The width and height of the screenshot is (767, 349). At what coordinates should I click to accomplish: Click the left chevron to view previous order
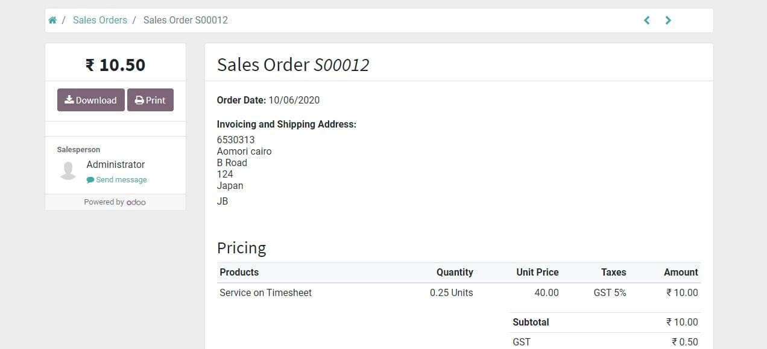pyautogui.click(x=646, y=20)
